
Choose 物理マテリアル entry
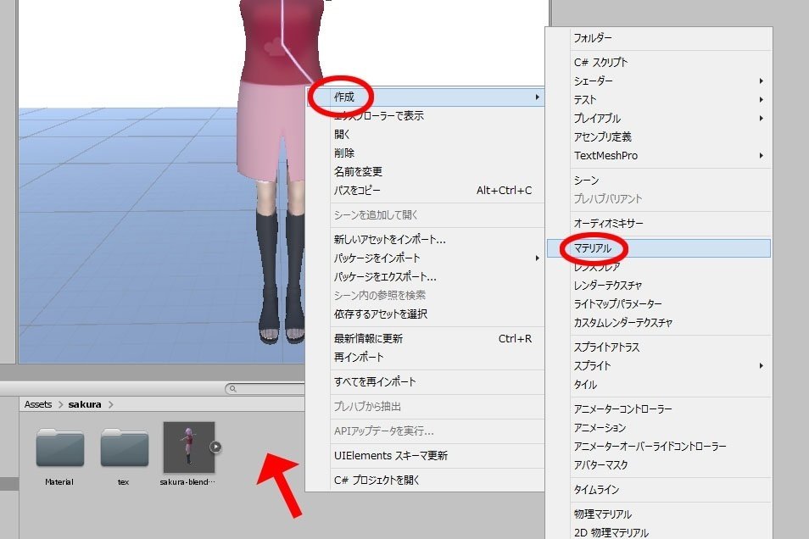click(x=658, y=514)
